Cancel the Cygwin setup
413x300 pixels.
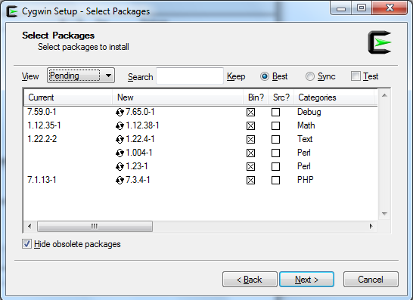tap(371, 279)
